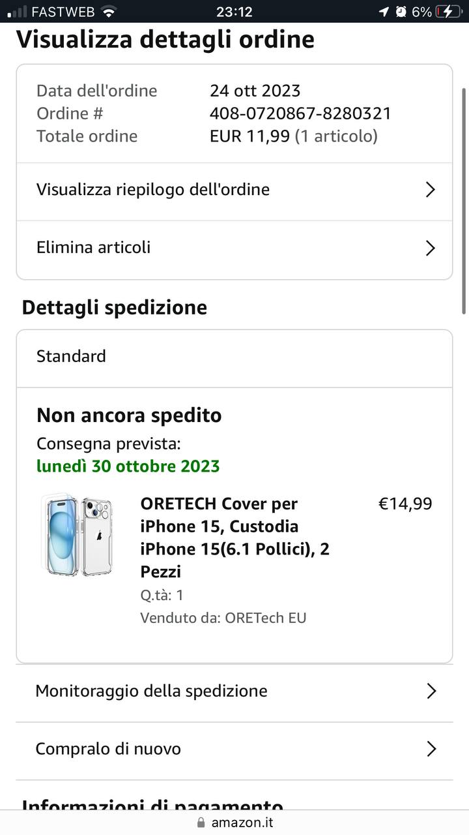Tap the alarm clock status icon
Viewport: 469px width, 835px height.
(x=401, y=12)
